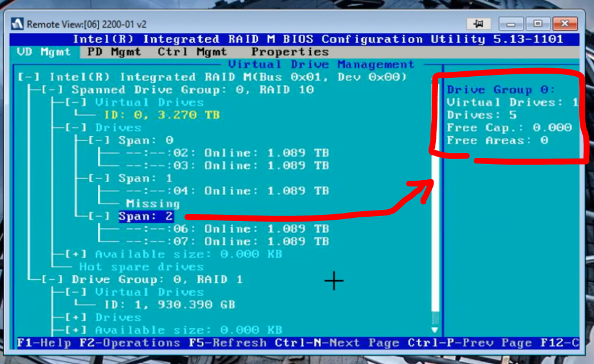Click the scroll-down arrow of the tree scrollbar
Image resolution: width=594 pixels, height=364 pixels.
coord(435,329)
